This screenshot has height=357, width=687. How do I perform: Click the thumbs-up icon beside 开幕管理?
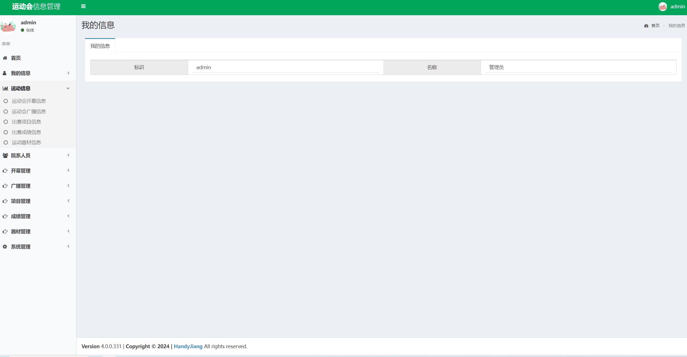(5, 170)
